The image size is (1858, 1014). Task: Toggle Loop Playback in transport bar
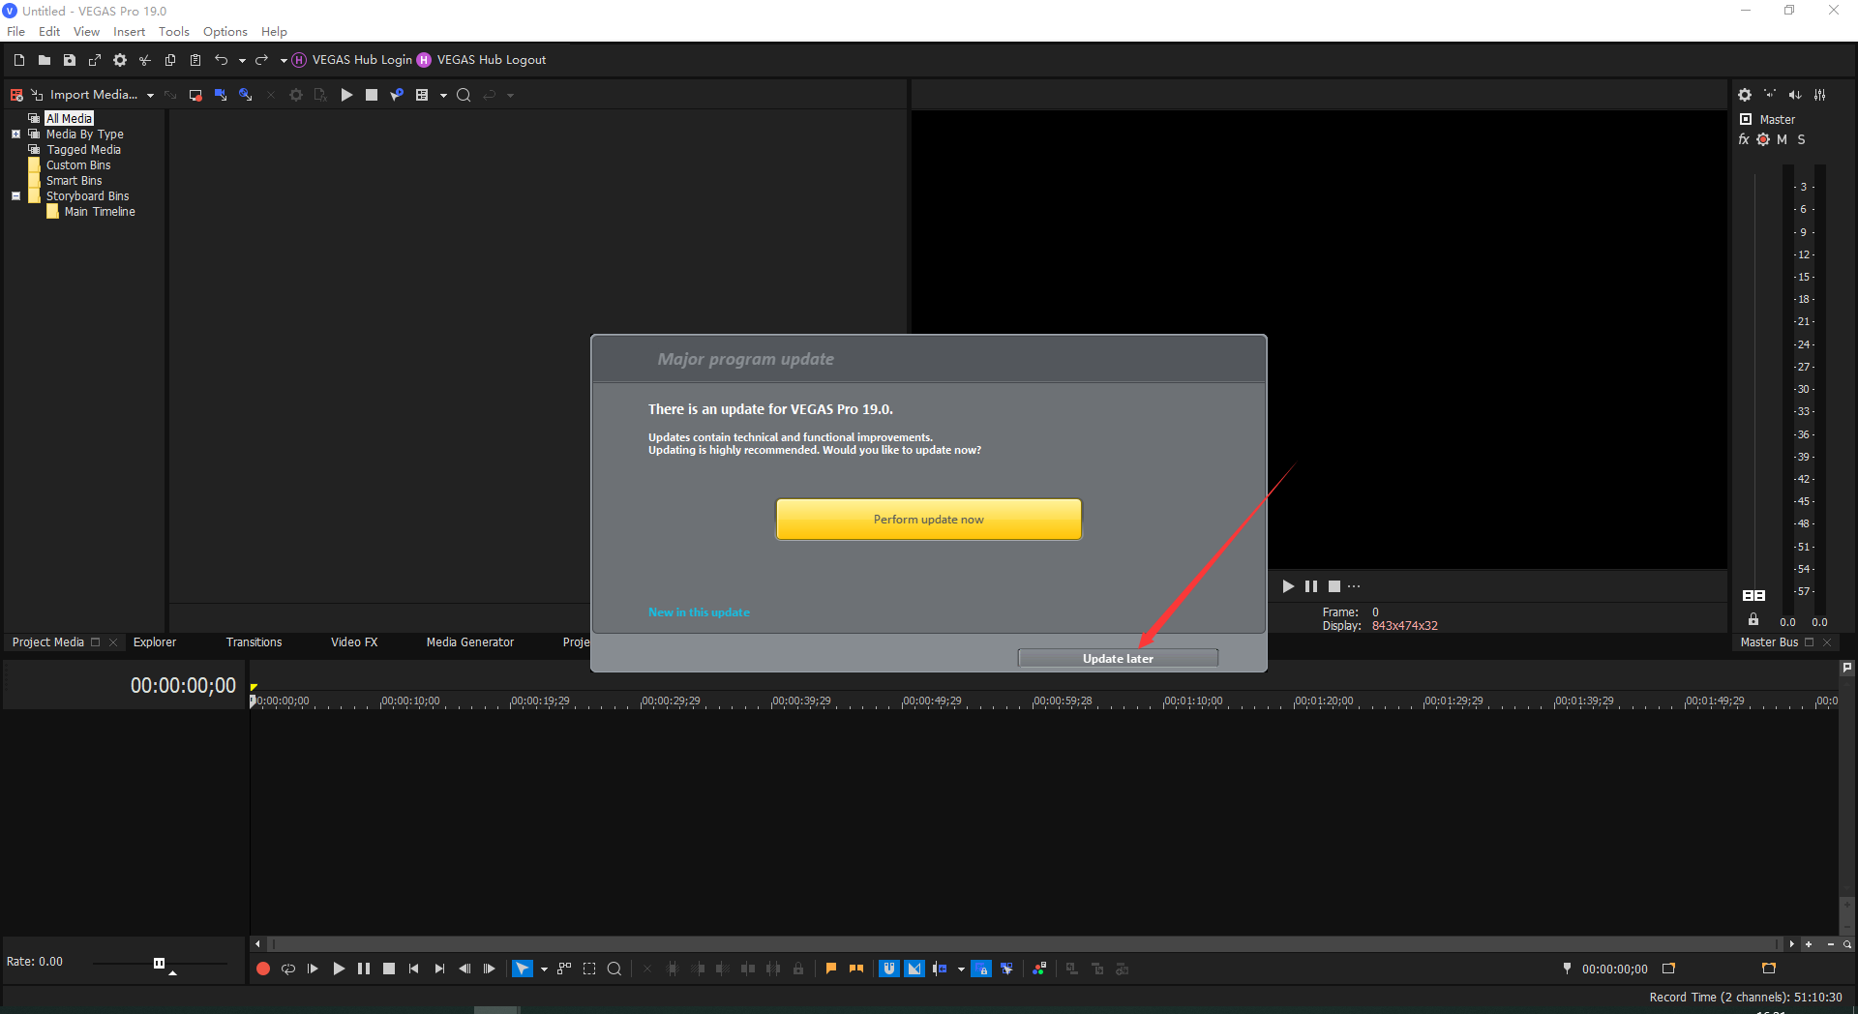click(x=288, y=969)
